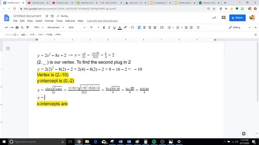
Task: Open Windows Settings gear on taskbar
Action: pyautogui.click(x=179, y=141)
